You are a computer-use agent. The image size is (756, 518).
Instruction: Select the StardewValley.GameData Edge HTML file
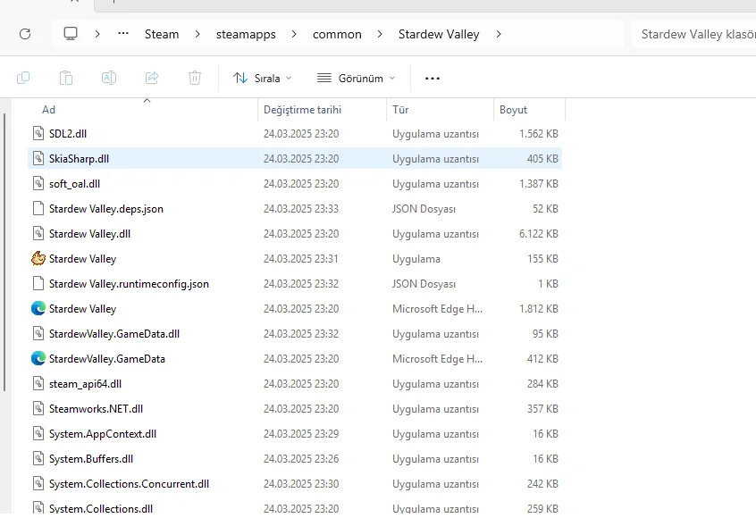point(106,358)
